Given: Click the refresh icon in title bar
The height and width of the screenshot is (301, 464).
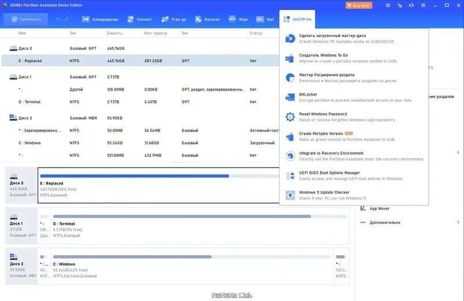Looking at the screenshot, I should (411, 5).
